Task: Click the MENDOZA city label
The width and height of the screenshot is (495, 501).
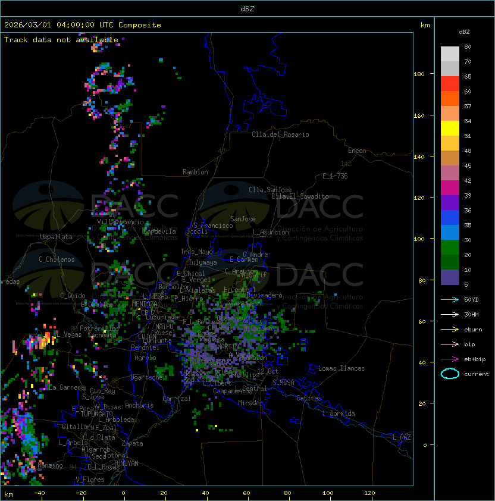Action: (145, 304)
